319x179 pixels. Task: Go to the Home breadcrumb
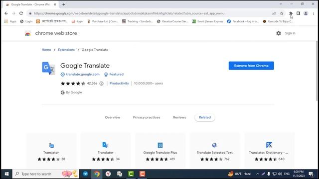click(x=46, y=50)
